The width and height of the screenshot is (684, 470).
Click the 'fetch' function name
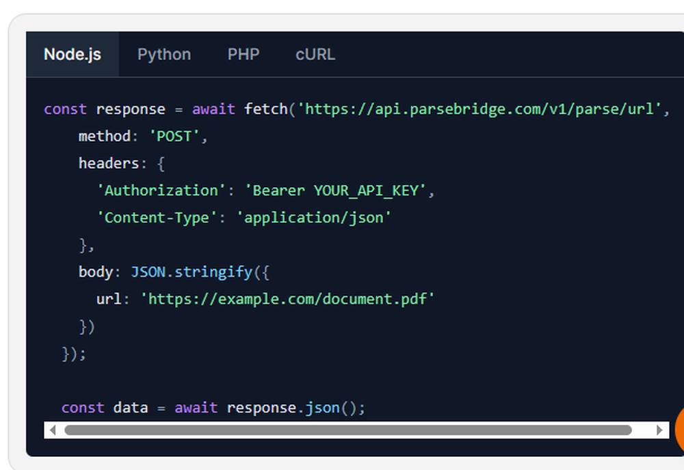point(265,109)
